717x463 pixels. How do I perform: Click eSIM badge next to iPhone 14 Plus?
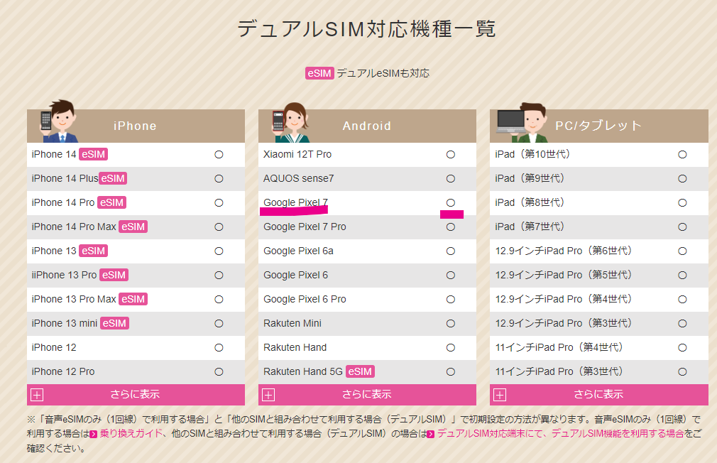pyautogui.click(x=113, y=178)
